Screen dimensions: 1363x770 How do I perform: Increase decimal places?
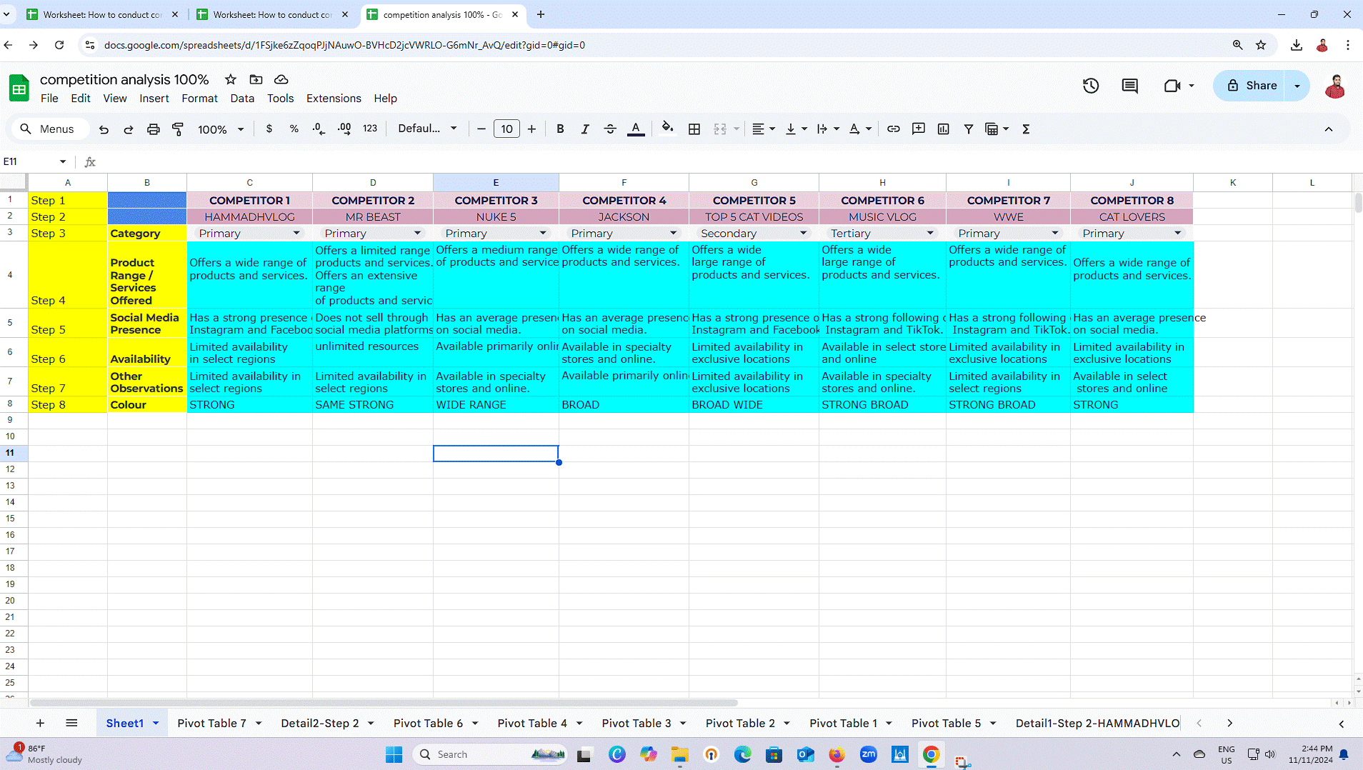coord(344,129)
